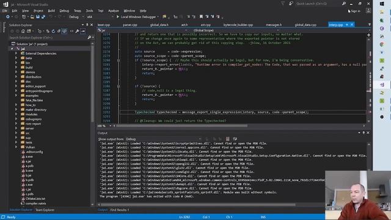
Task: Open the Windows Start button
Action: click(x=382, y=4)
